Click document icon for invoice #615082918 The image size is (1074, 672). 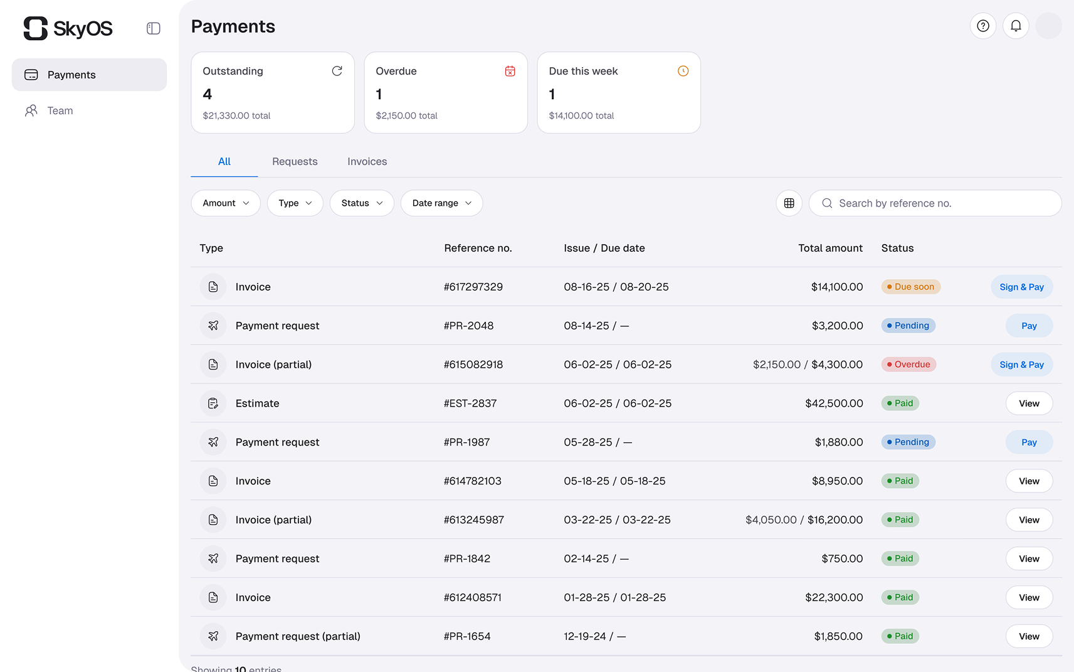213,365
